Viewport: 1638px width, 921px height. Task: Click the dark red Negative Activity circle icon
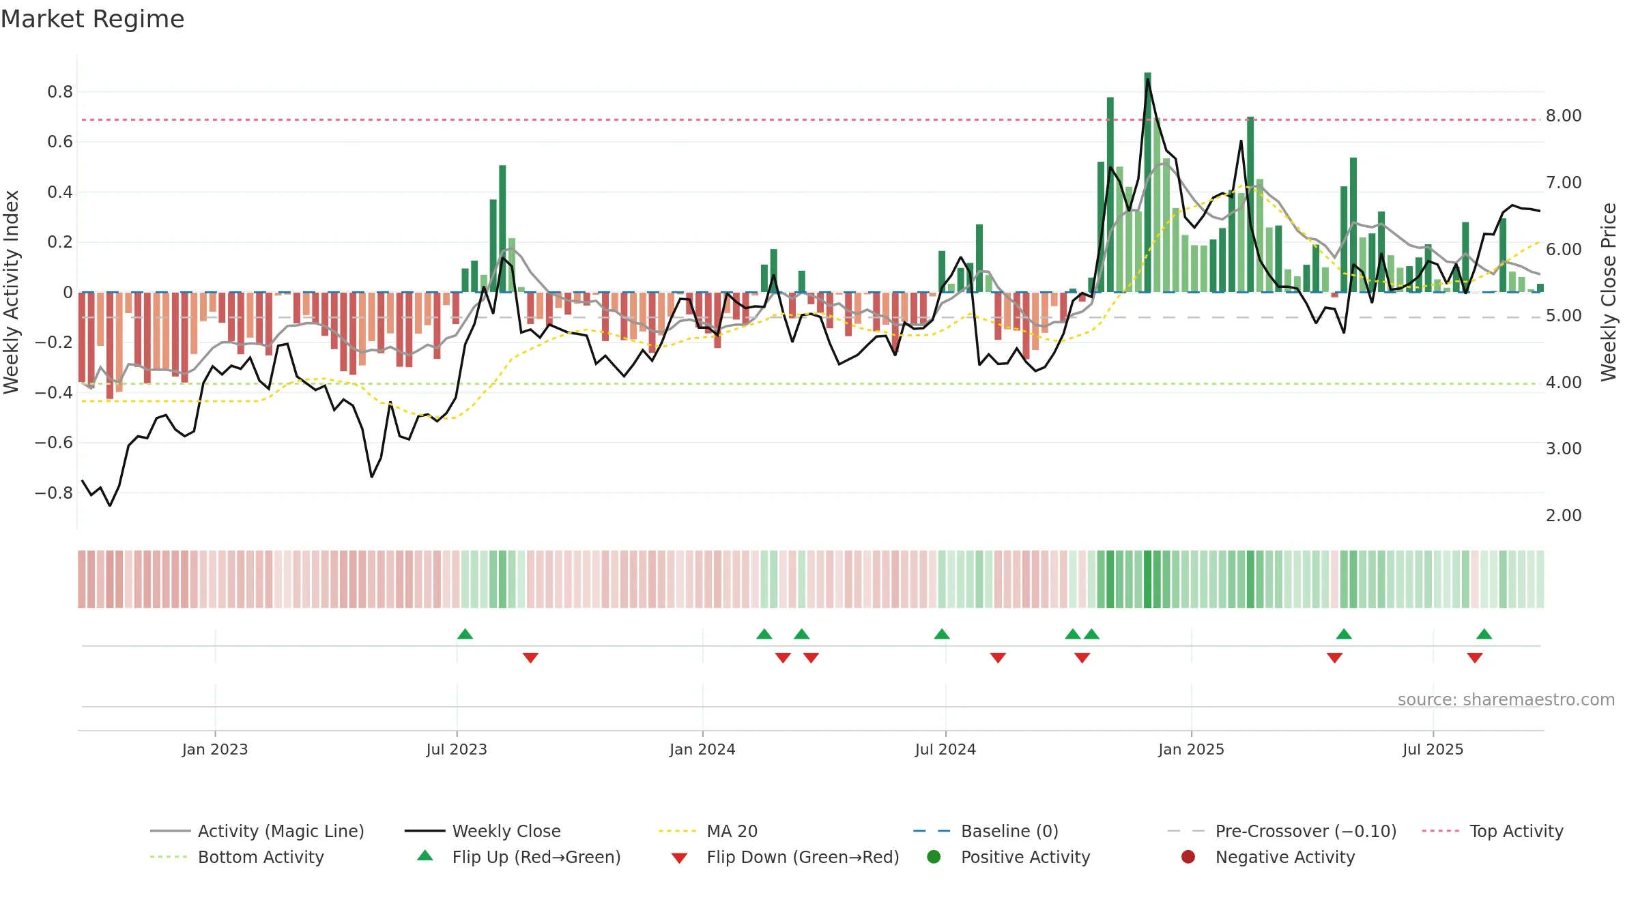click(1188, 857)
